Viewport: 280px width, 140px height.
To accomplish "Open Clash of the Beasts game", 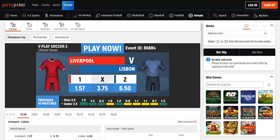I will (265, 113).
